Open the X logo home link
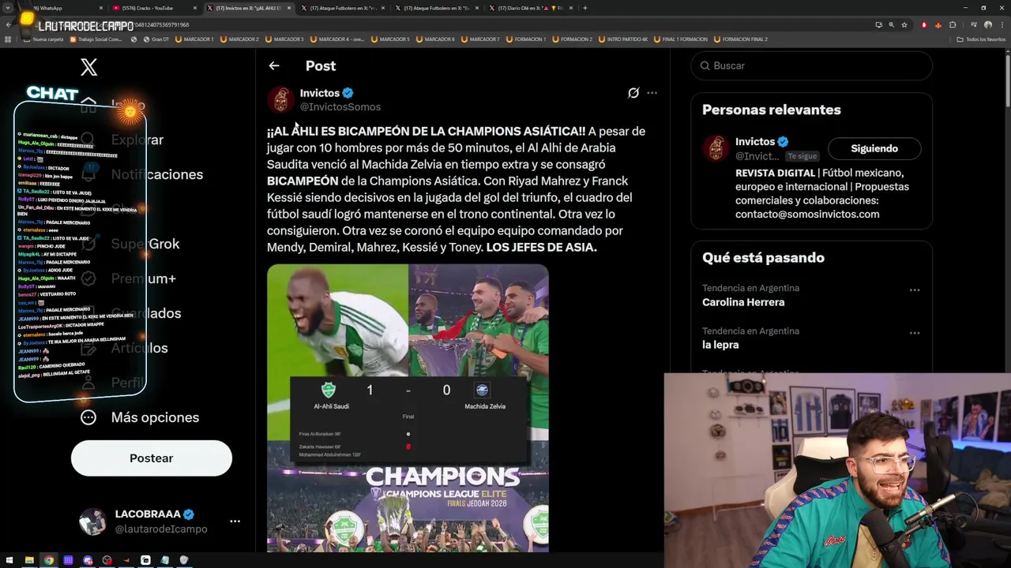The height and width of the screenshot is (568, 1011). pos(89,67)
